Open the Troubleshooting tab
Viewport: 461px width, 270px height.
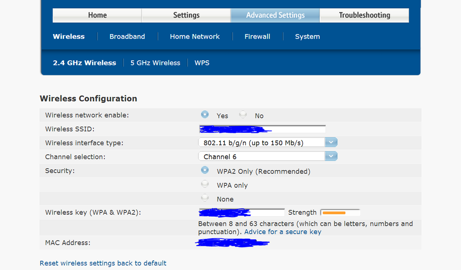364,15
